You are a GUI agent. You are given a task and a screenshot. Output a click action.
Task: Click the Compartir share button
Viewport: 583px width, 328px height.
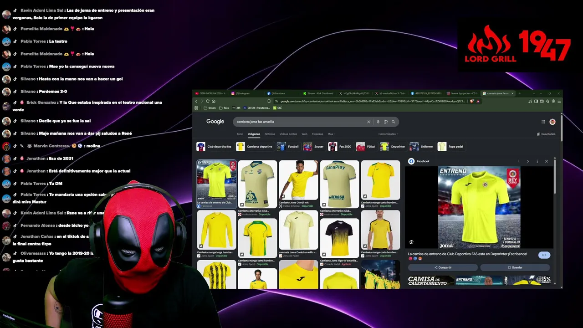pyautogui.click(x=443, y=267)
